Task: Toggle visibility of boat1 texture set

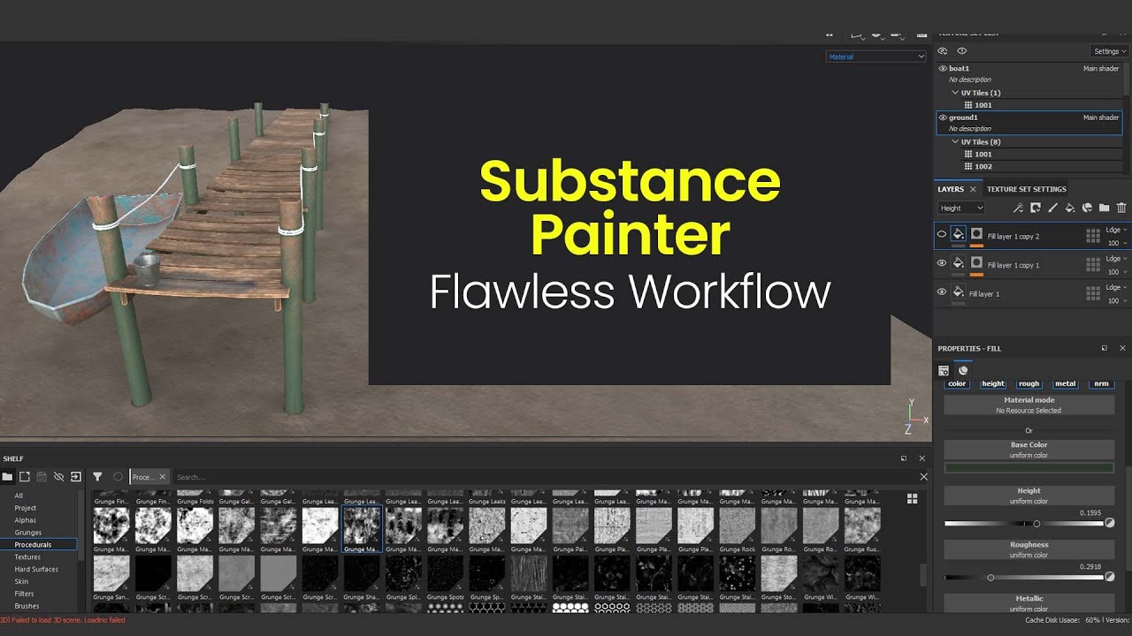Action: (943, 68)
